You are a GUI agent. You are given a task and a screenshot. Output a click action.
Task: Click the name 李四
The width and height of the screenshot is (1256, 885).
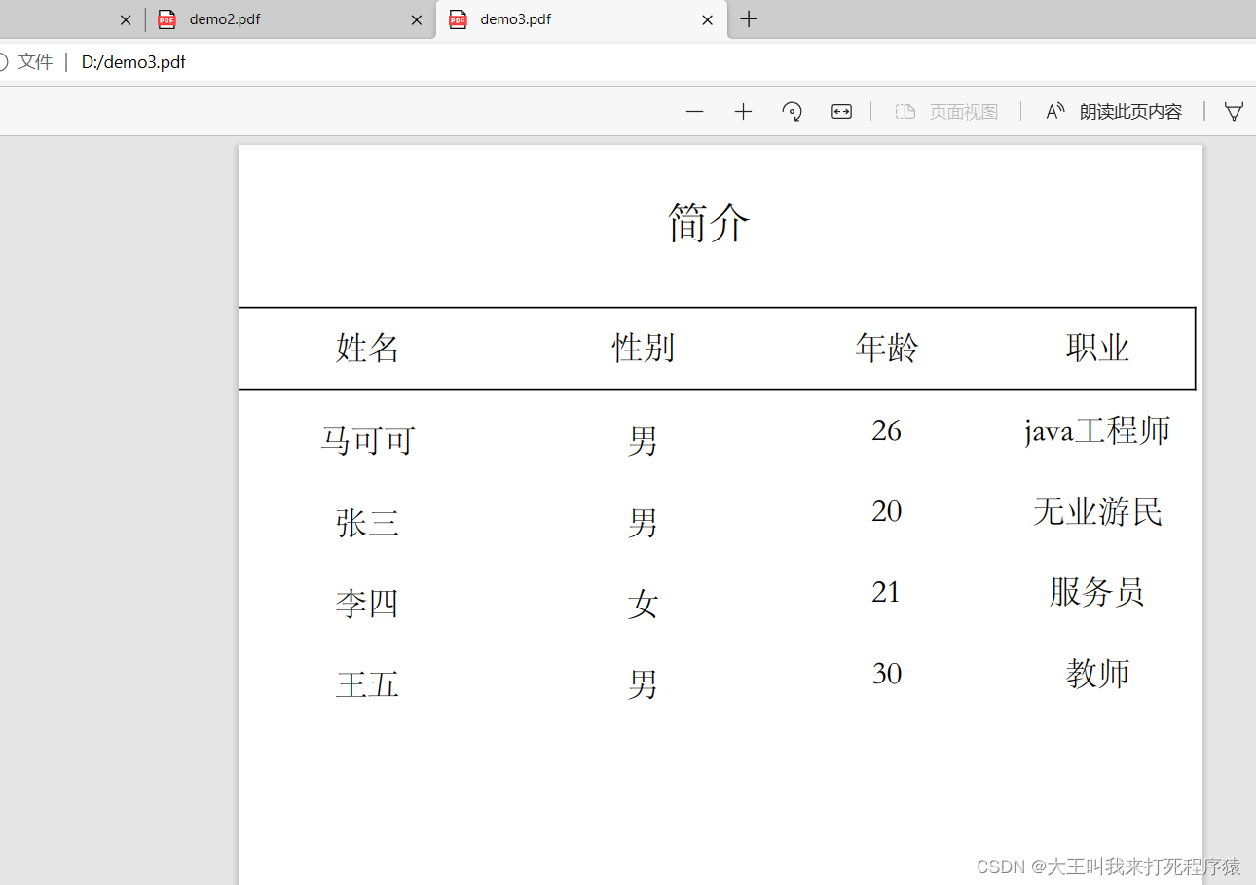(x=367, y=604)
